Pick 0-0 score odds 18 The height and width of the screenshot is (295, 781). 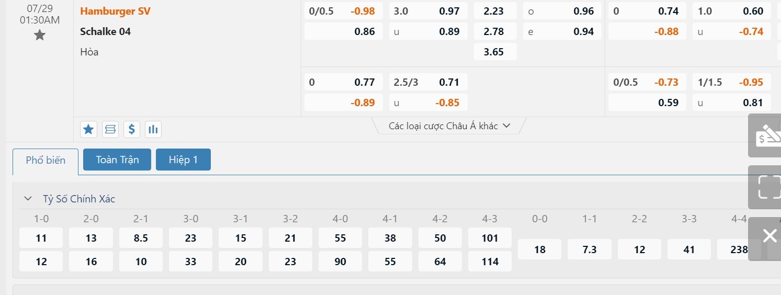click(540, 249)
